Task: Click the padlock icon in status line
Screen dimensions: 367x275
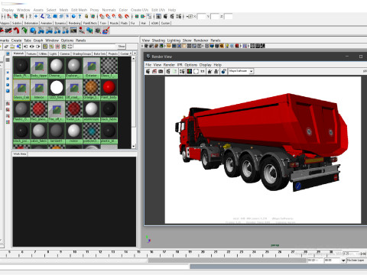Action: click(86, 16)
